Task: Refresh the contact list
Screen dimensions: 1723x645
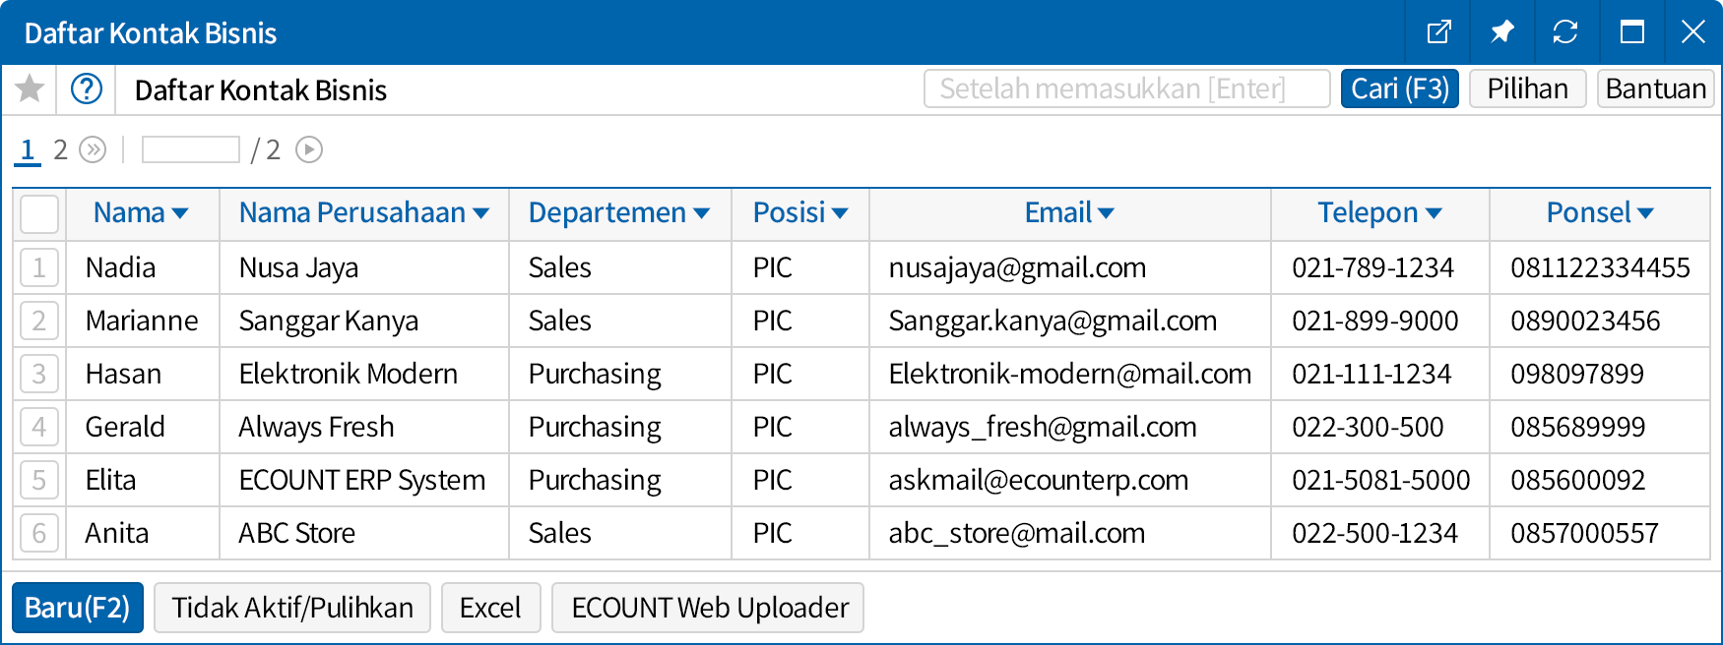Action: coord(1564,32)
